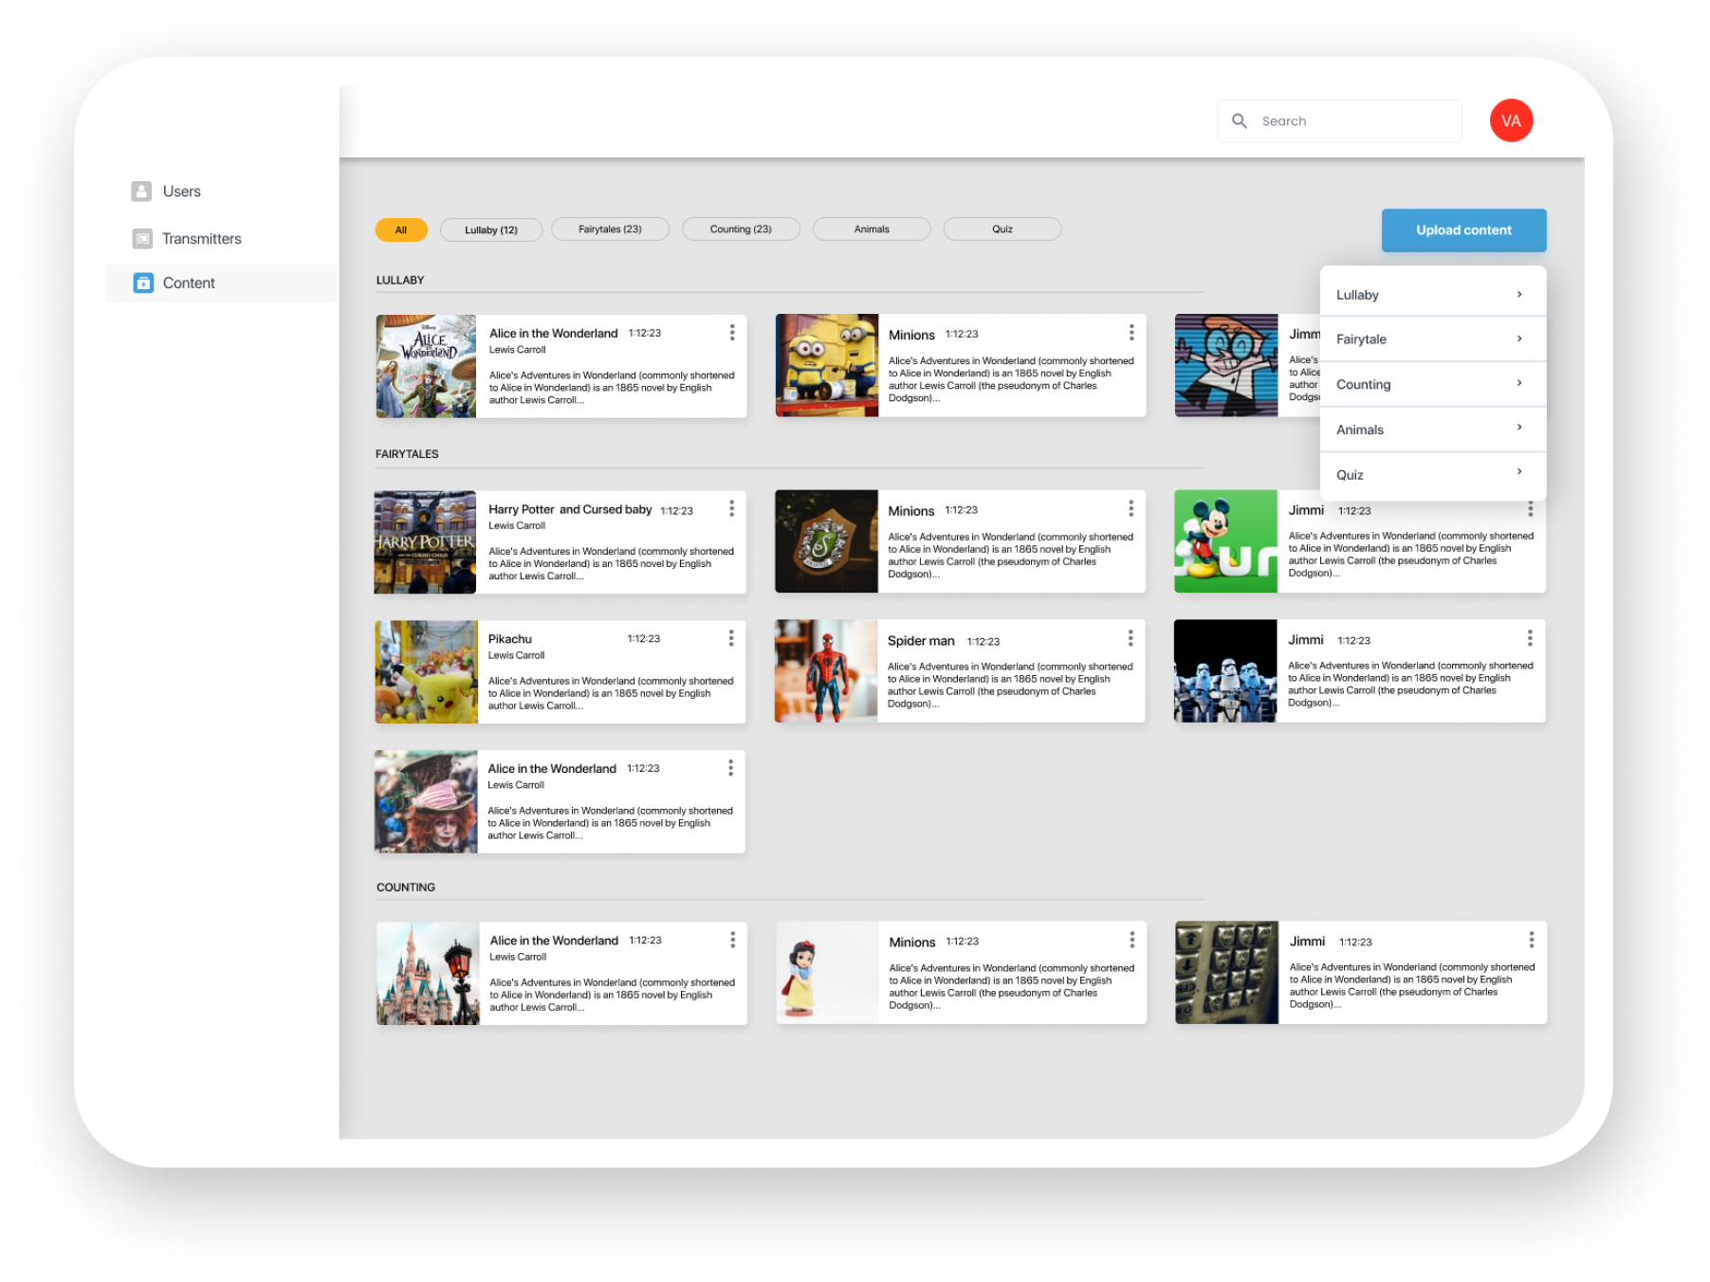Open the Alice in Wonderland poster thumbnail
Screen dimensions: 1710x1282
coord(426,366)
